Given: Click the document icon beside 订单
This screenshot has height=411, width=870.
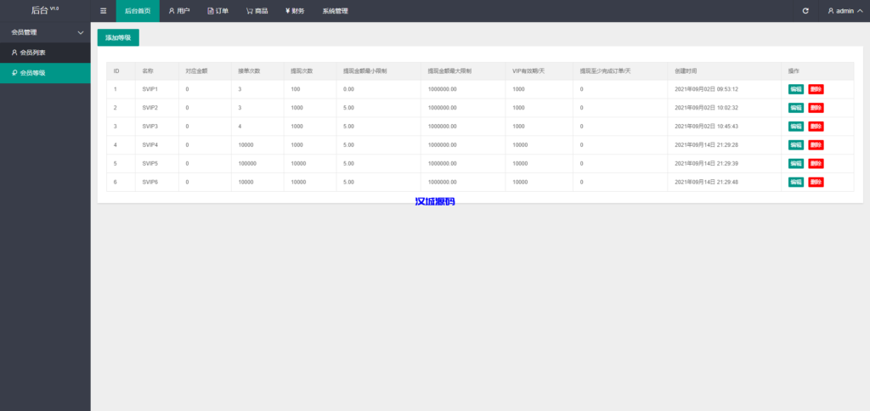Looking at the screenshot, I should coord(211,11).
